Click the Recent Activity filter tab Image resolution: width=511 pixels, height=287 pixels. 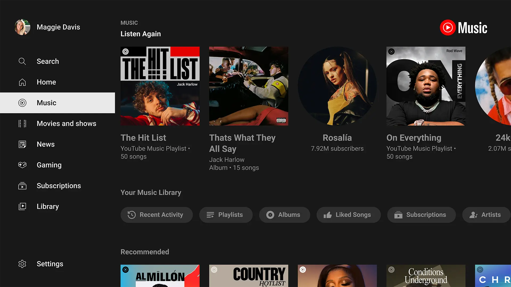point(157,215)
